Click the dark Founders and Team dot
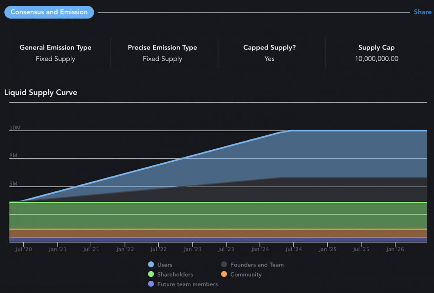The width and height of the screenshot is (434, 293). 224,264
